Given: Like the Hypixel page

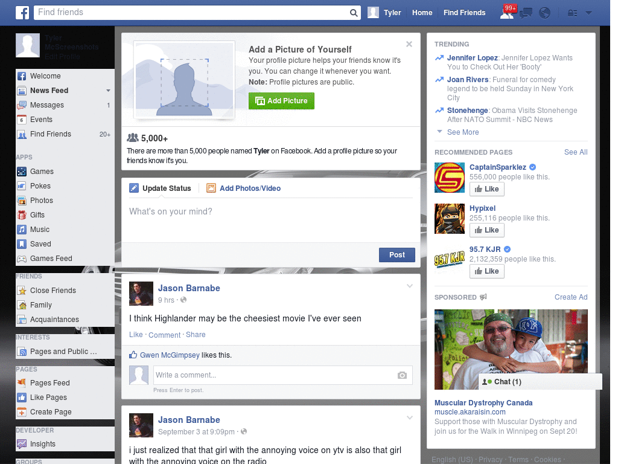Looking at the screenshot, I should point(487,230).
